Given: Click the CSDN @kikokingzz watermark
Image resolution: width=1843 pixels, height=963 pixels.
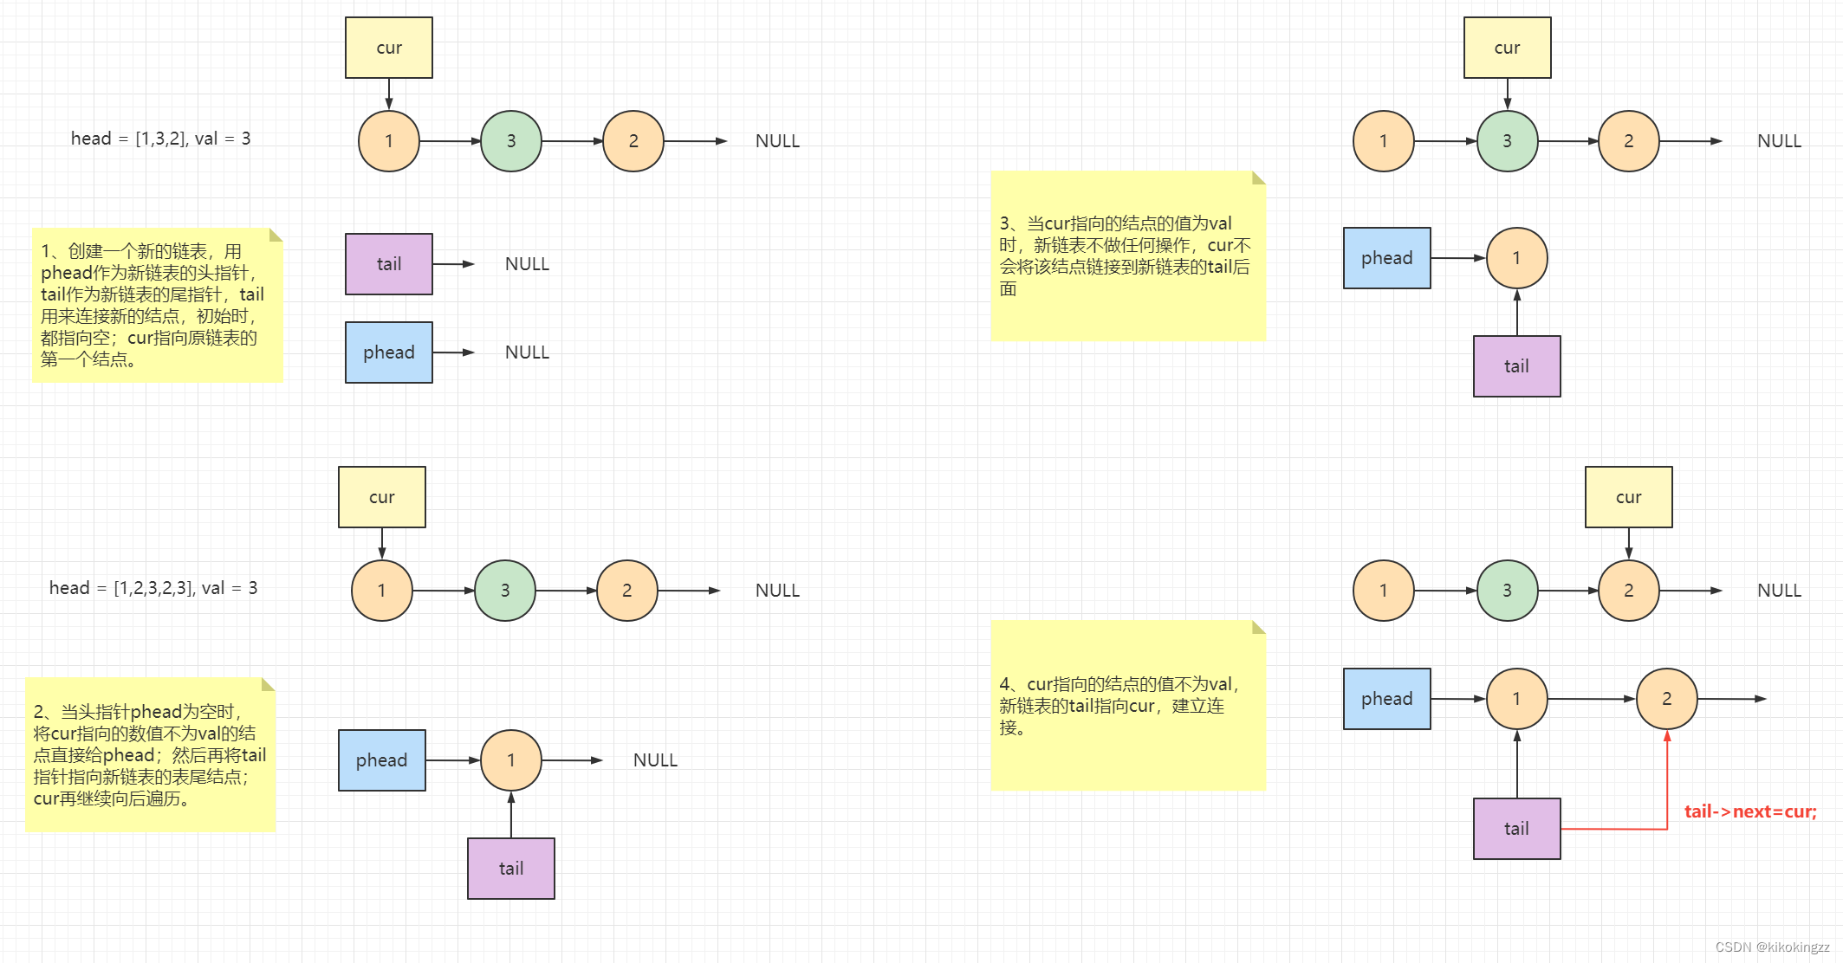Looking at the screenshot, I should coord(1772,947).
